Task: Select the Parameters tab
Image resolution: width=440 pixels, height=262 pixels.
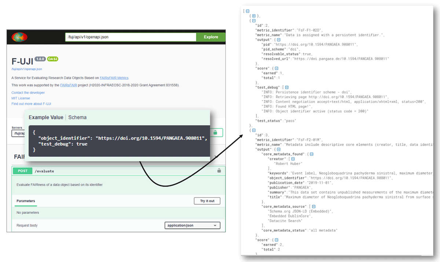Action: point(26,201)
